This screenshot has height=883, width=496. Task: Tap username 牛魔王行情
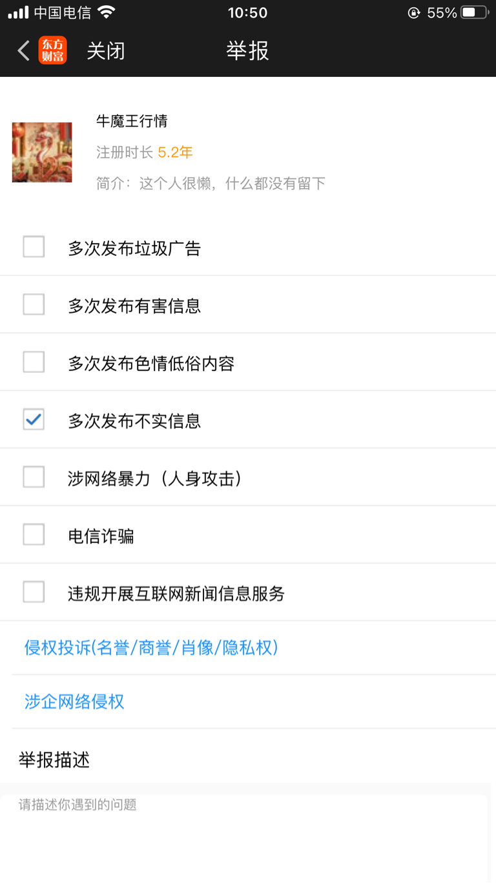click(132, 121)
